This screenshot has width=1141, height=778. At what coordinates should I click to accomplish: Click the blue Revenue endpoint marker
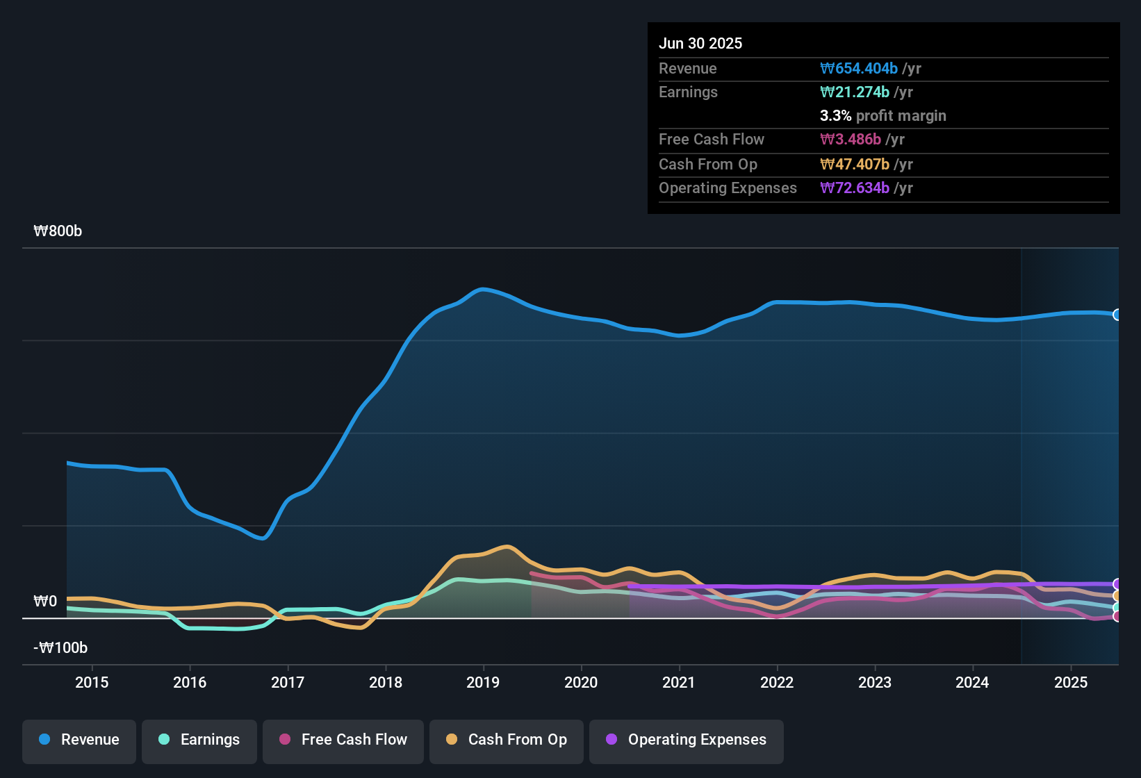pyautogui.click(x=1117, y=315)
